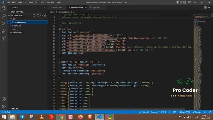Switch to the style.css tab

click(96, 8)
